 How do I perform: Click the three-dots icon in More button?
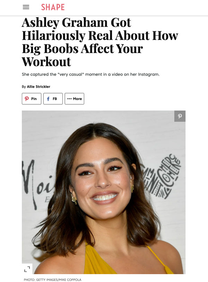[x=69, y=99]
